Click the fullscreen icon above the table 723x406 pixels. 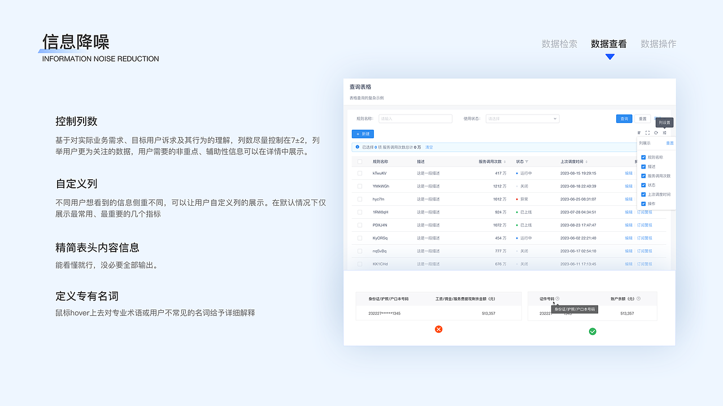(647, 133)
